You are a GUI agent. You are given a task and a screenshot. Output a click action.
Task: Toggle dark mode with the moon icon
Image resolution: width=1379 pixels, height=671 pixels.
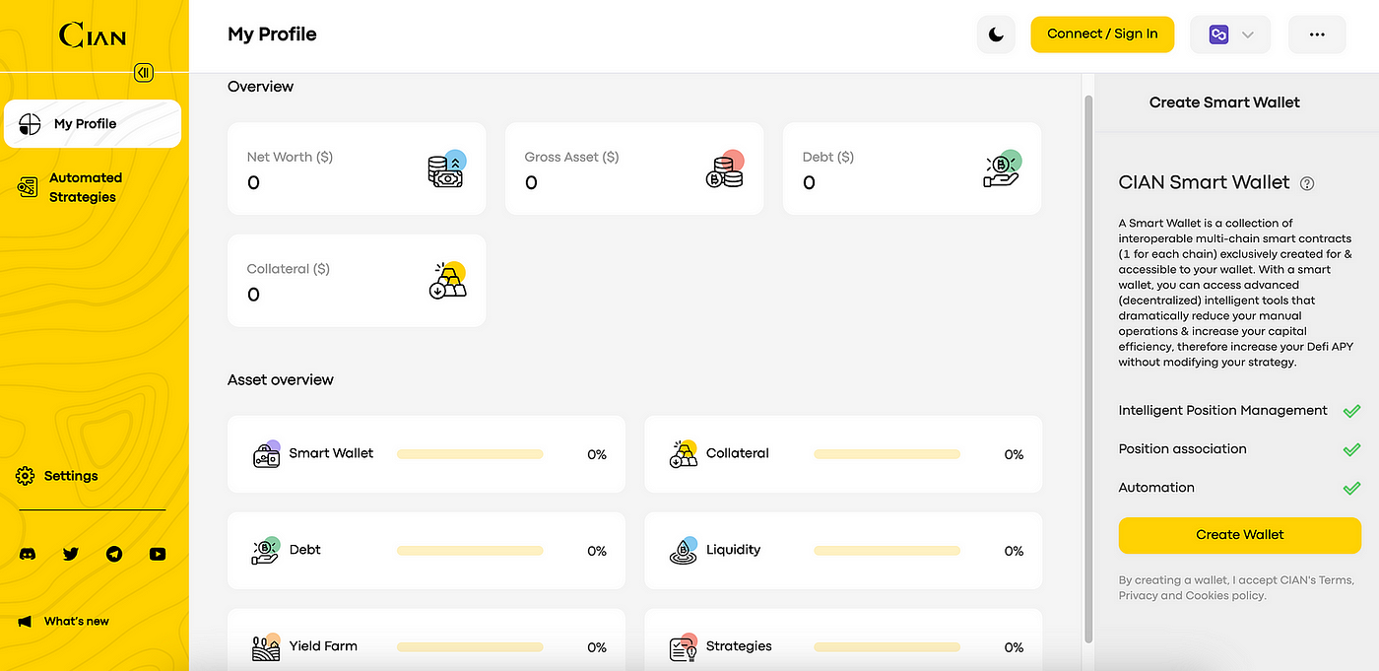click(x=996, y=34)
